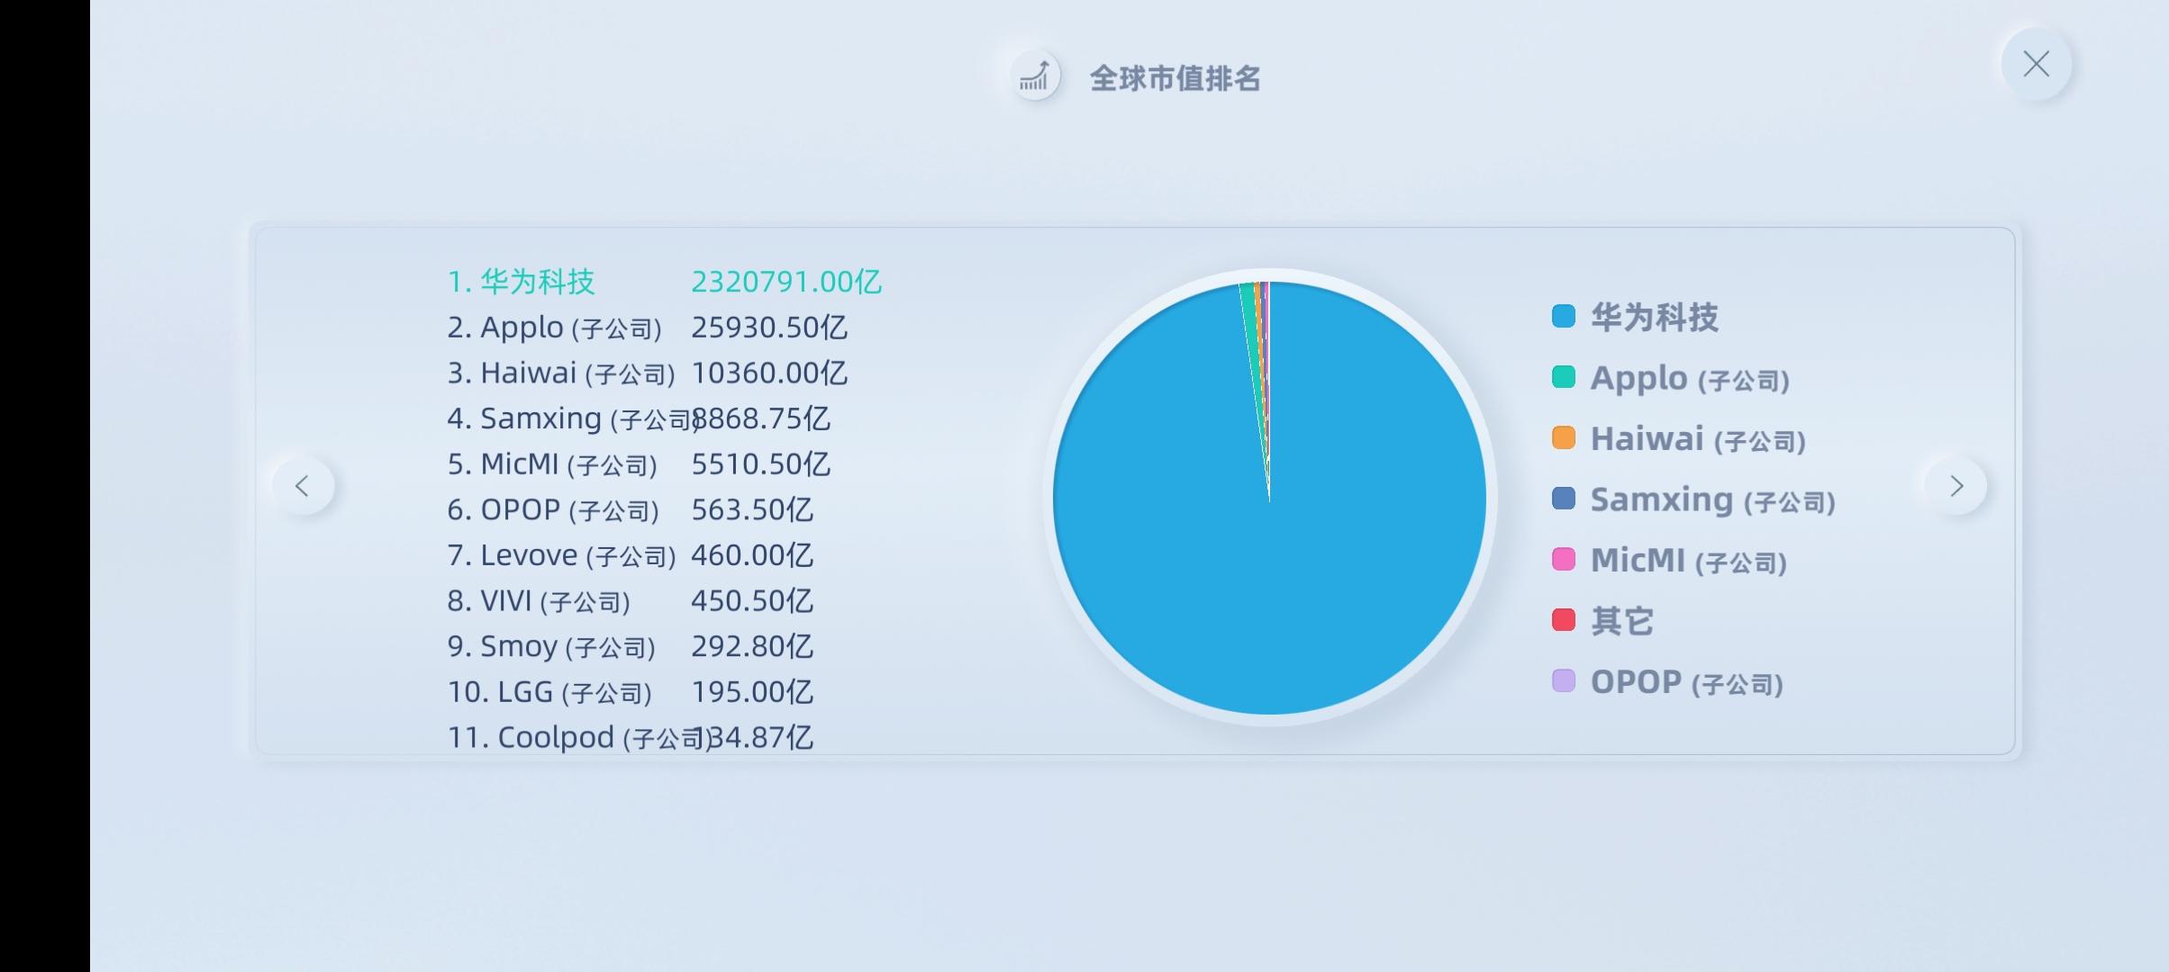Select the 6. OPOP (子公司) row
This screenshot has width=2169, height=972.
[631, 510]
